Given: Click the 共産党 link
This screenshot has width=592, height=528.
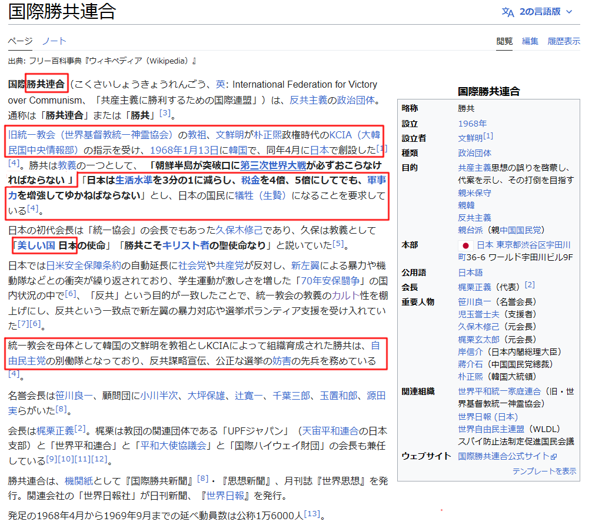Looking at the screenshot, I should [x=230, y=265].
